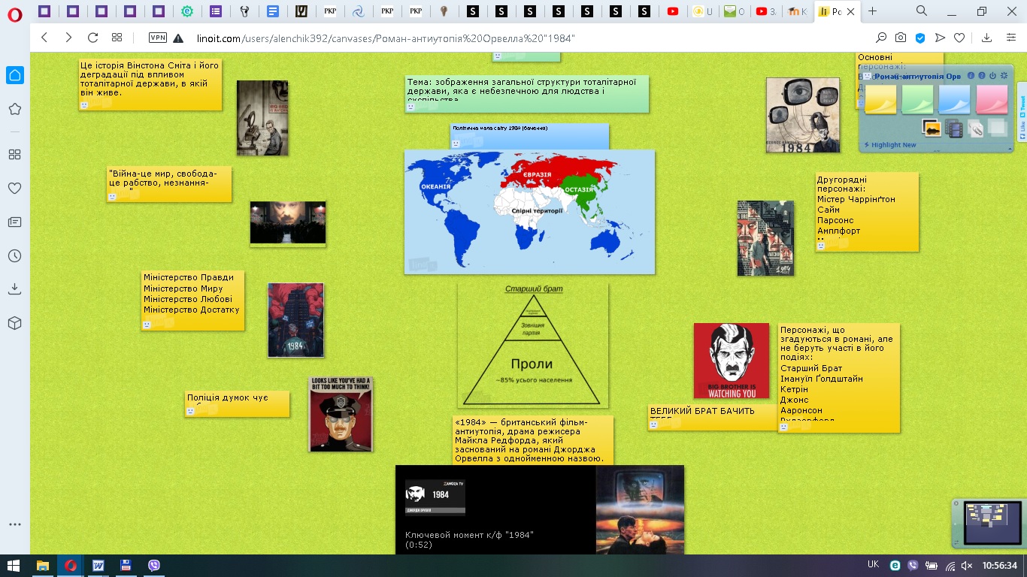Select the Міністерство Правди sticky note
1027x577 pixels.
193,301
